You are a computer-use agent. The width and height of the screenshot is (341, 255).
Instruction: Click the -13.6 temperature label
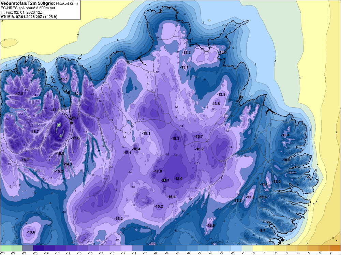[31, 232]
